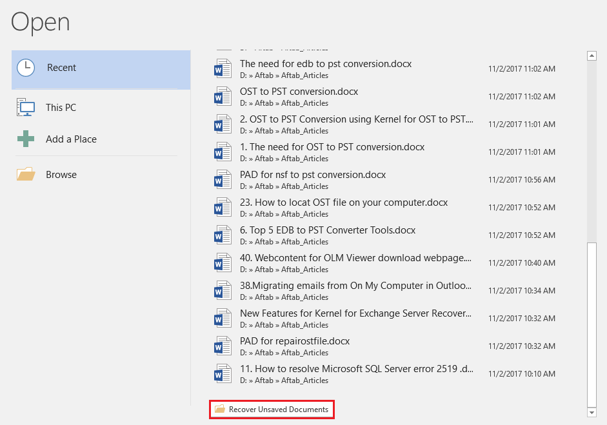Click Word icon for '38.Migrating emails from On My Computer'
This screenshot has height=425, width=607.
coord(223,291)
